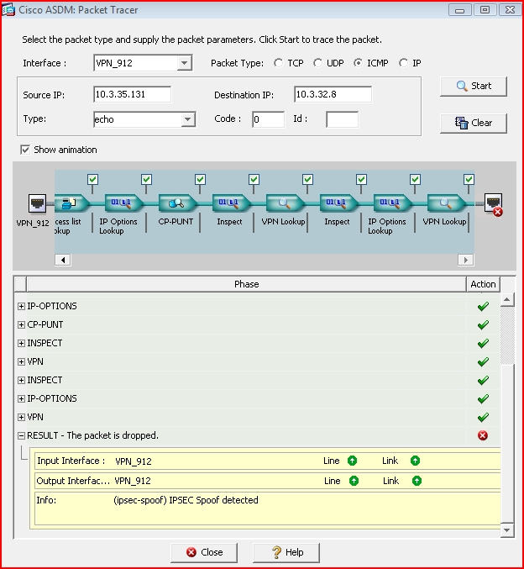Screen dimensions: 524x569
Task: Click the Code input field
Action: (269, 119)
